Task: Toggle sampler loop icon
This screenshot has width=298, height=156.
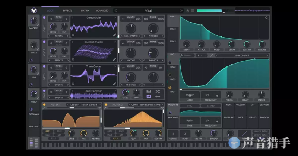Action: [x=149, y=97]
